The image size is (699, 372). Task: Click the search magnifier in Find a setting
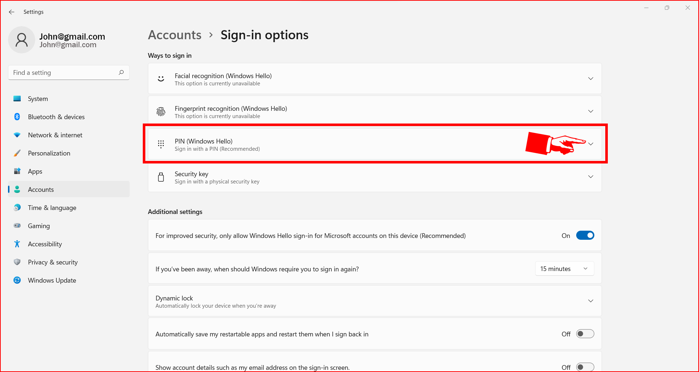tap(121, 72)
